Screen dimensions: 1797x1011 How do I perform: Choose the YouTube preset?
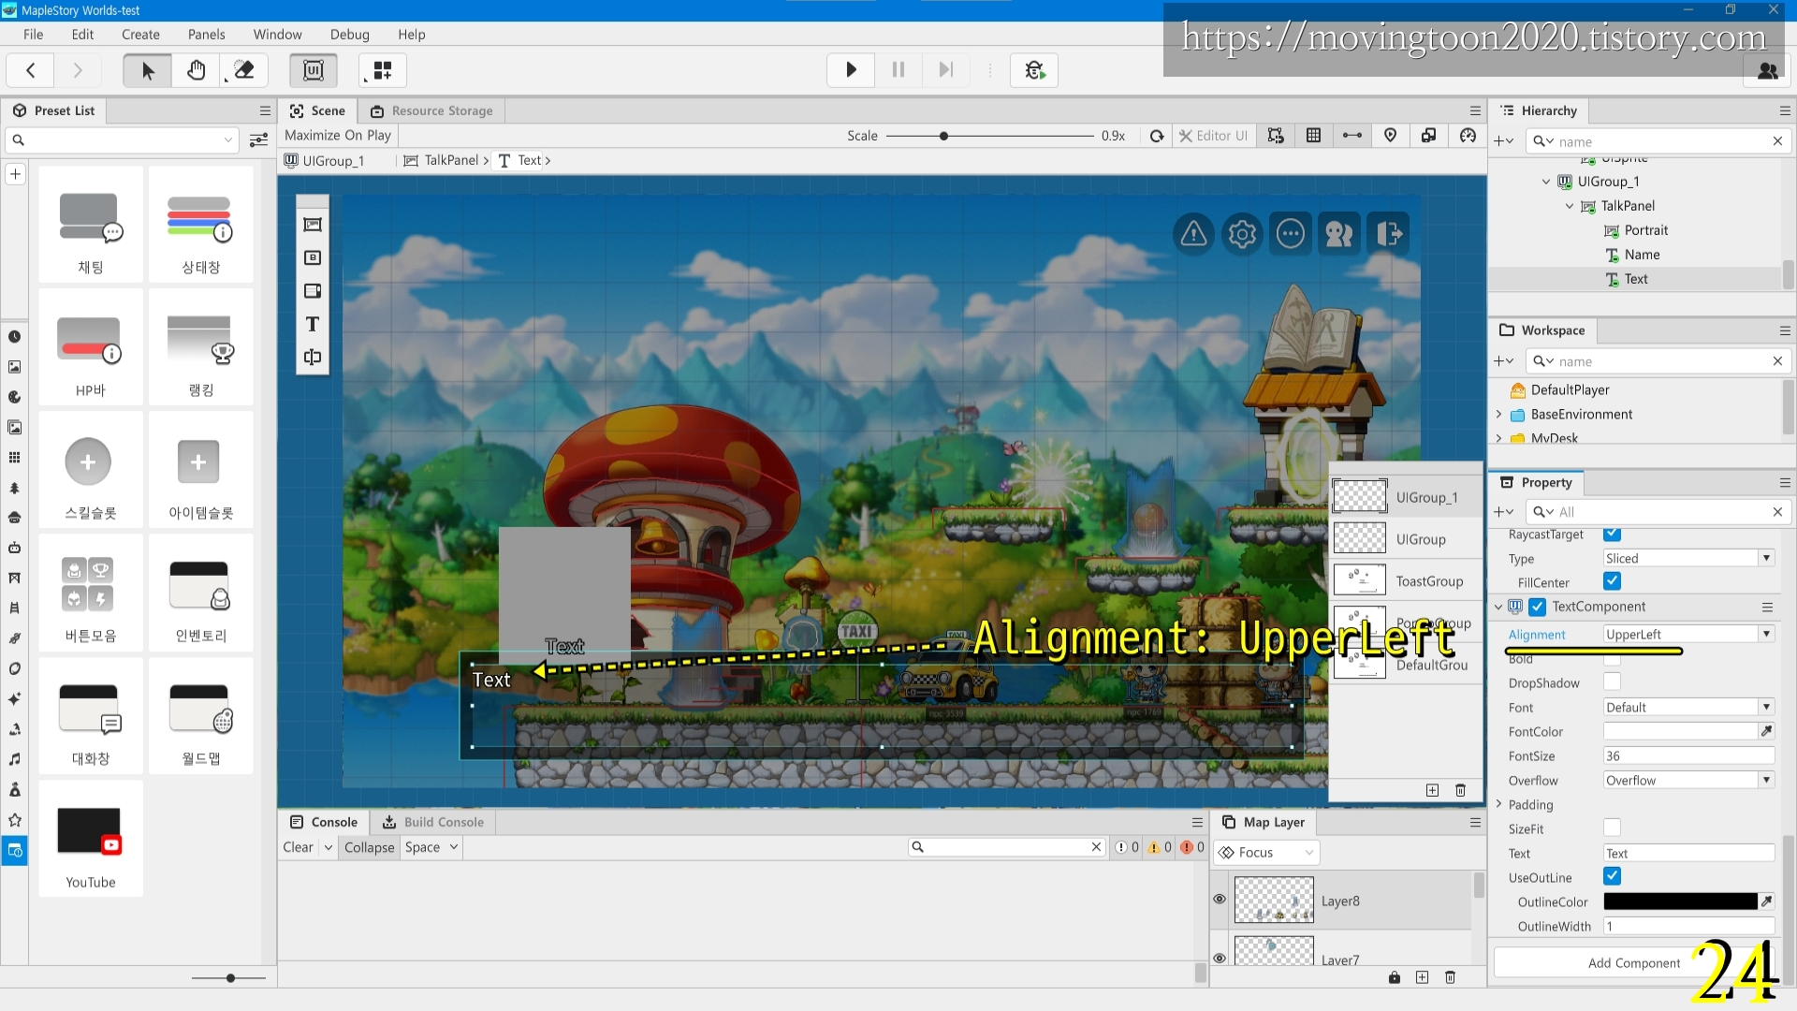pos(91,839)
